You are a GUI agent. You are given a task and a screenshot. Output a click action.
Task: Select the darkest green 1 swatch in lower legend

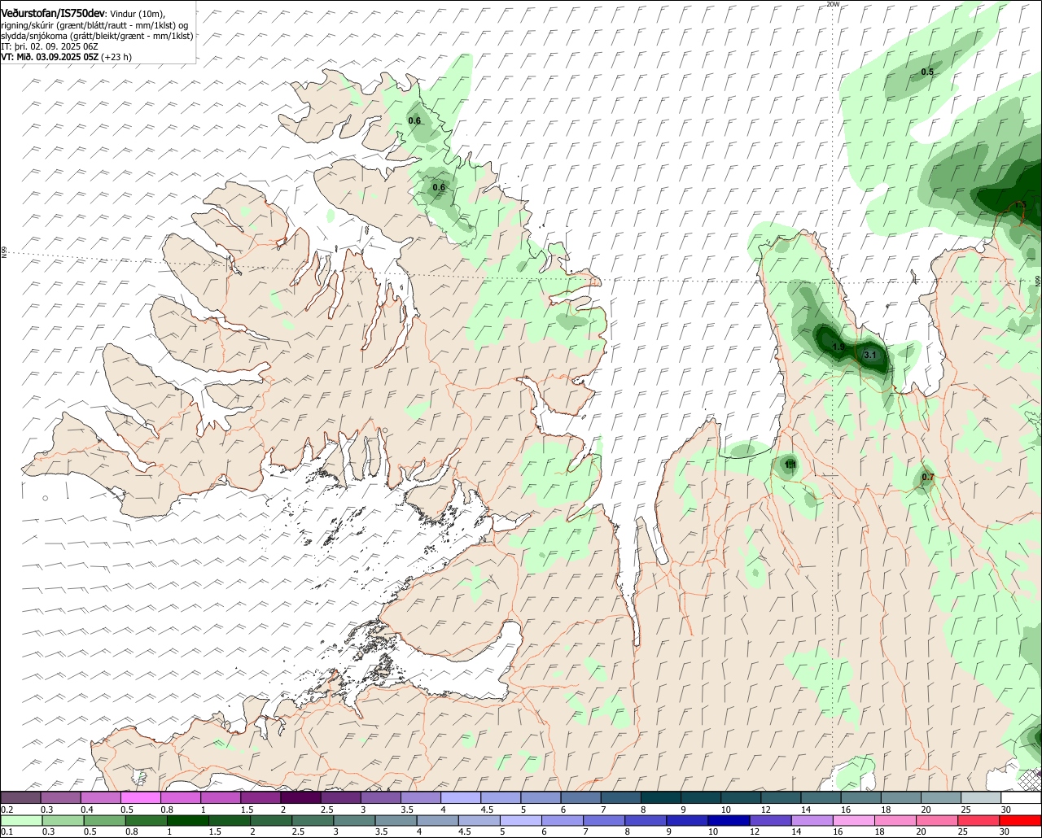coord(188,820)
